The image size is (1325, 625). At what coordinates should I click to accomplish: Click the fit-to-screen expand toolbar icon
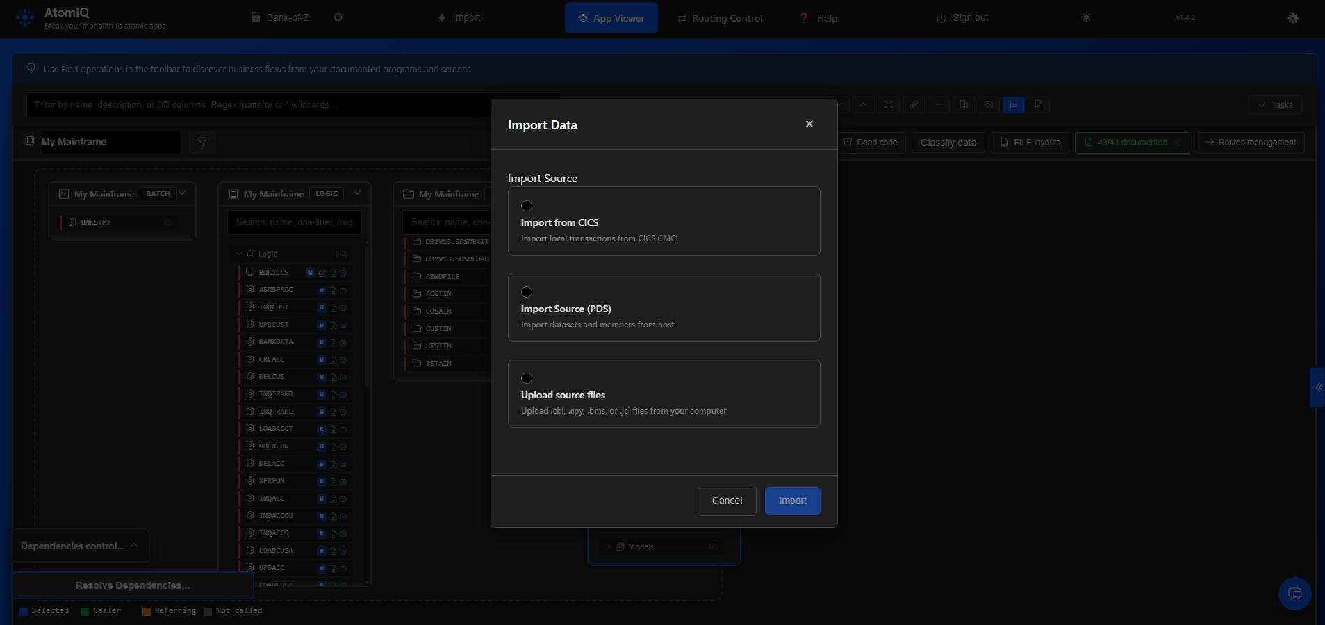[x=889, y=105]
